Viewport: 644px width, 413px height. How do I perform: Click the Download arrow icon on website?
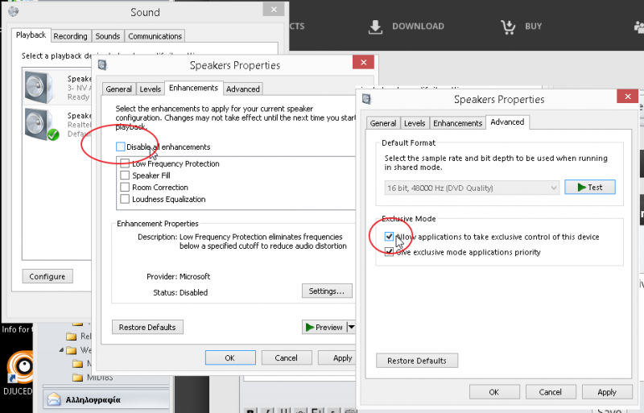tap(375, 27)
